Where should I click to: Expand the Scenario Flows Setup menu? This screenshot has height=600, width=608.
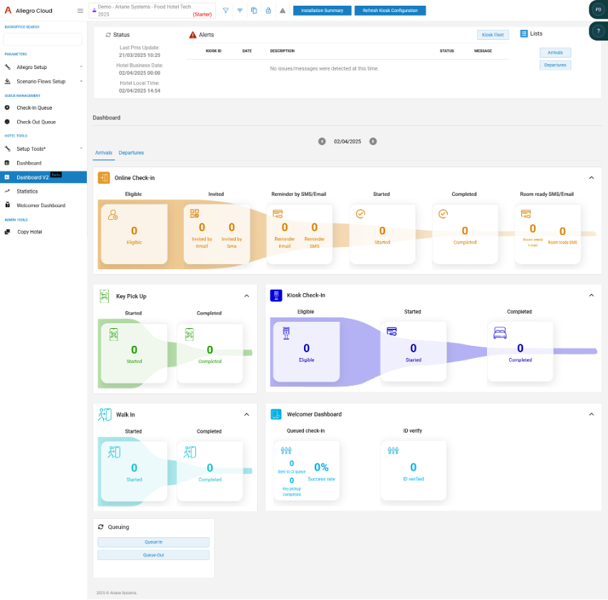(43, 81)
